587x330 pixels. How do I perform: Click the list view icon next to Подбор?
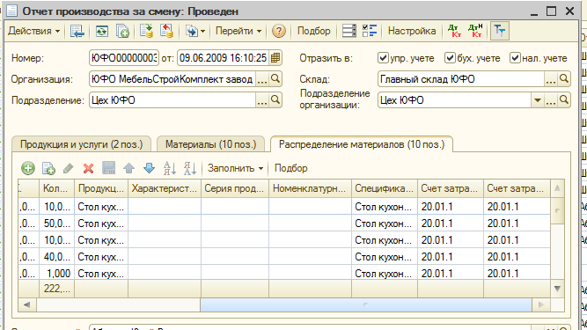click(349, 31)
